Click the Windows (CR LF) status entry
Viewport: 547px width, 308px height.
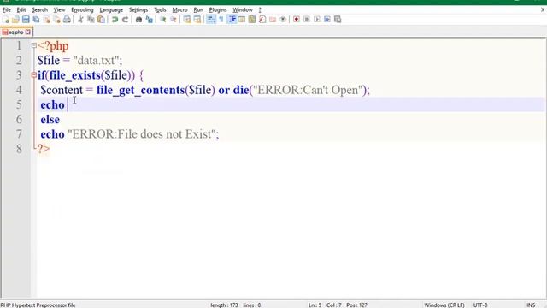[444, 305]
